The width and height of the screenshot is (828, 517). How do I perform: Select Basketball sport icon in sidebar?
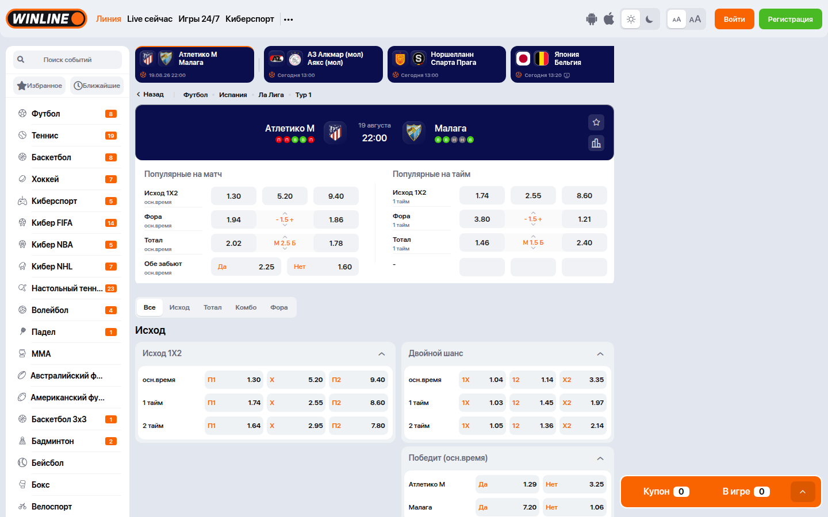tap(22, 157)
